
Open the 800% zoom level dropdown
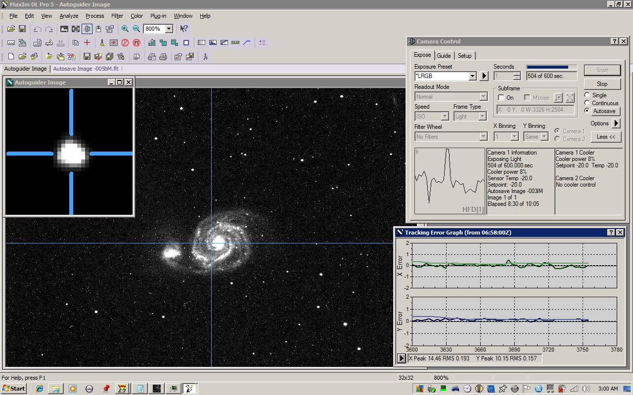point(169,29)
